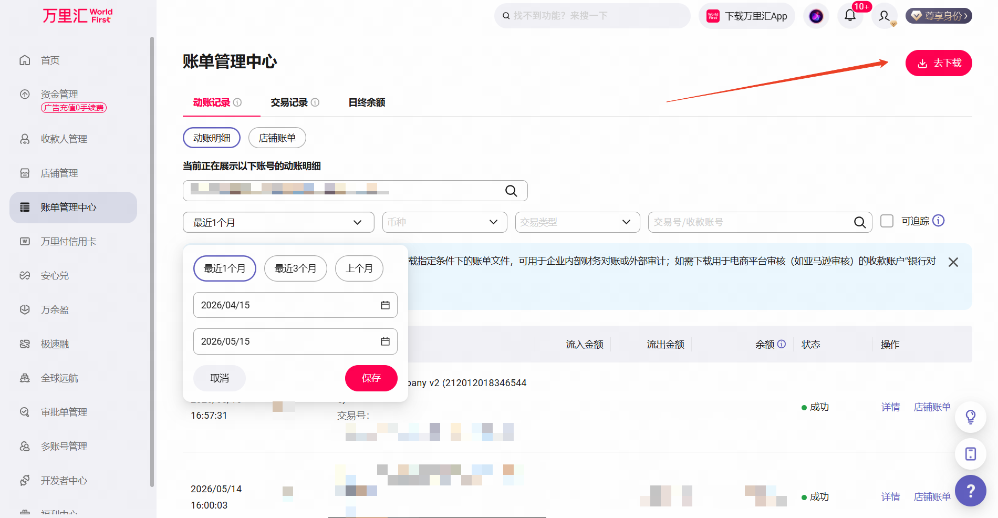This screenshot has height=518, width=998.
Task: Click the 广告充值0手续费 promo tag
Action: 74,108
